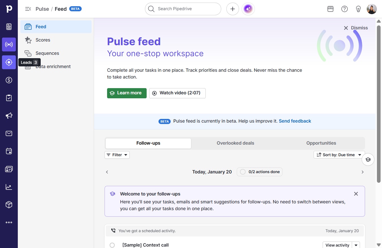The width and height of the screenshot is (382, 248).
Task: Click the plus quick-add button
Action: [x=233, y=9]
